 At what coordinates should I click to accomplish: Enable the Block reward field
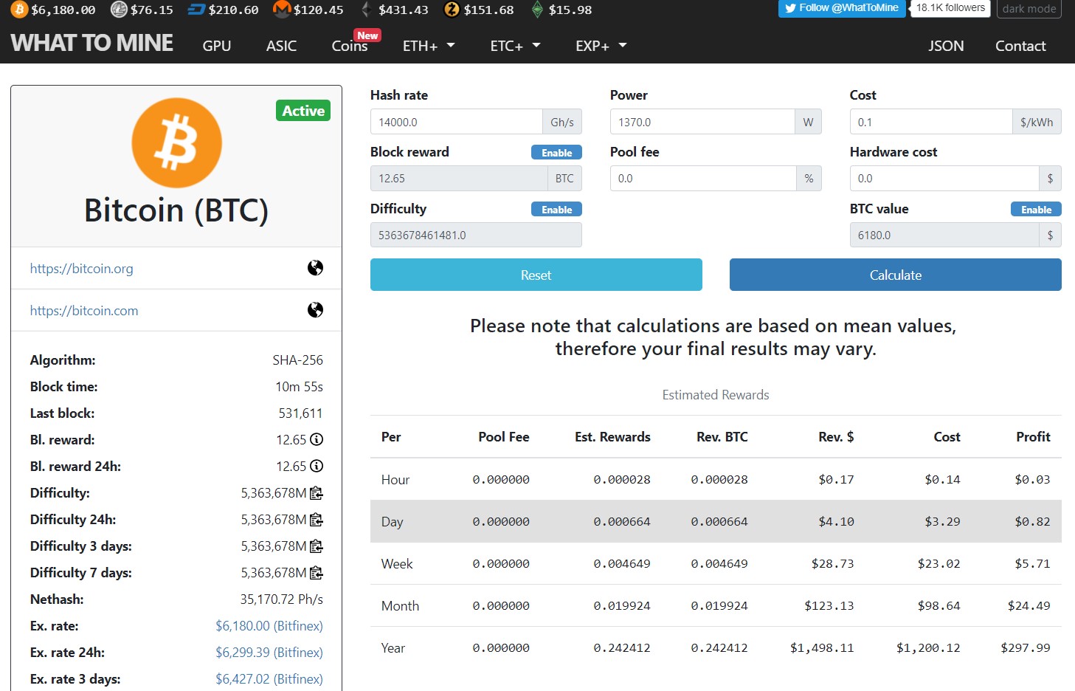(556, 152)
